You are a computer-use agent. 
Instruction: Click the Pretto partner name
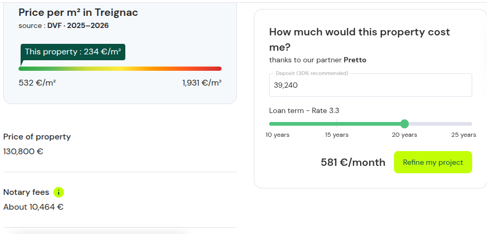point(355,60)
